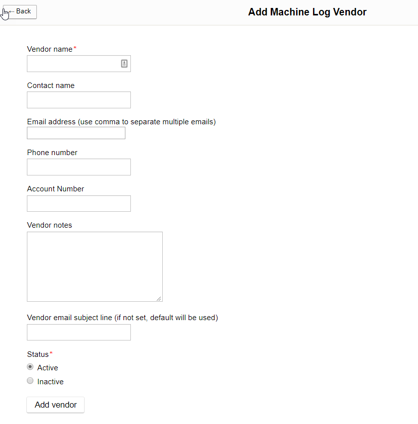Click inside the Vendor notes text area

[x=95, y=266]
